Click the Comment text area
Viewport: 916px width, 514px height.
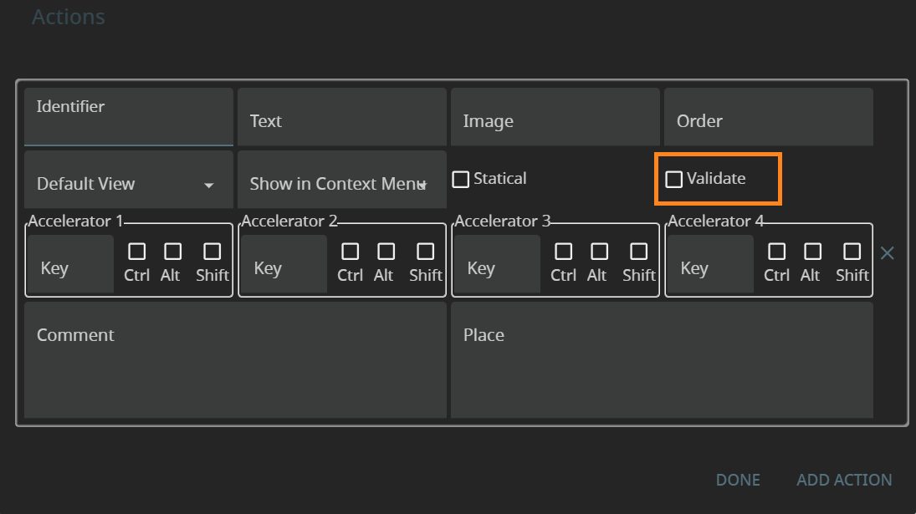[x=235, y=360]
